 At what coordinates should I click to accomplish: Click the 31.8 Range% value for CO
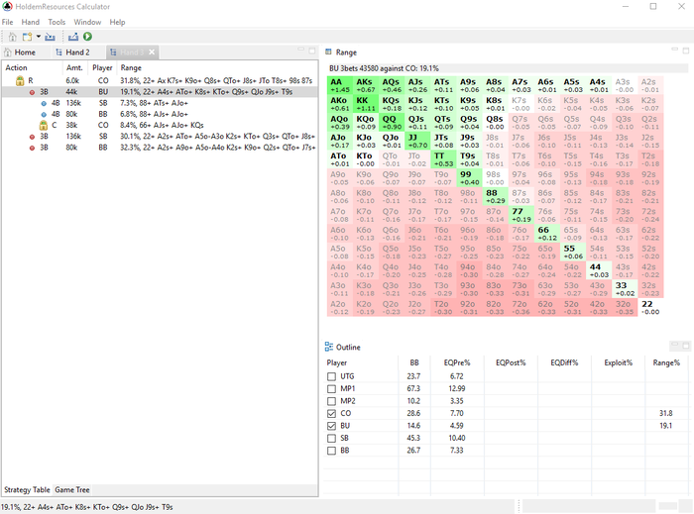665,414
